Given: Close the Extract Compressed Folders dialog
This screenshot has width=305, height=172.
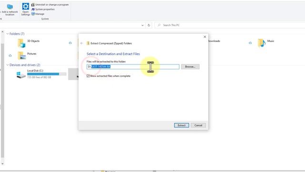Looking at the screenshot, I should pyautogui.click(x=204, y=37).
